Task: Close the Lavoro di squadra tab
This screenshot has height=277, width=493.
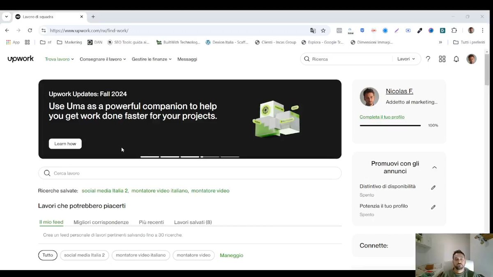Action: click(81, 17)
